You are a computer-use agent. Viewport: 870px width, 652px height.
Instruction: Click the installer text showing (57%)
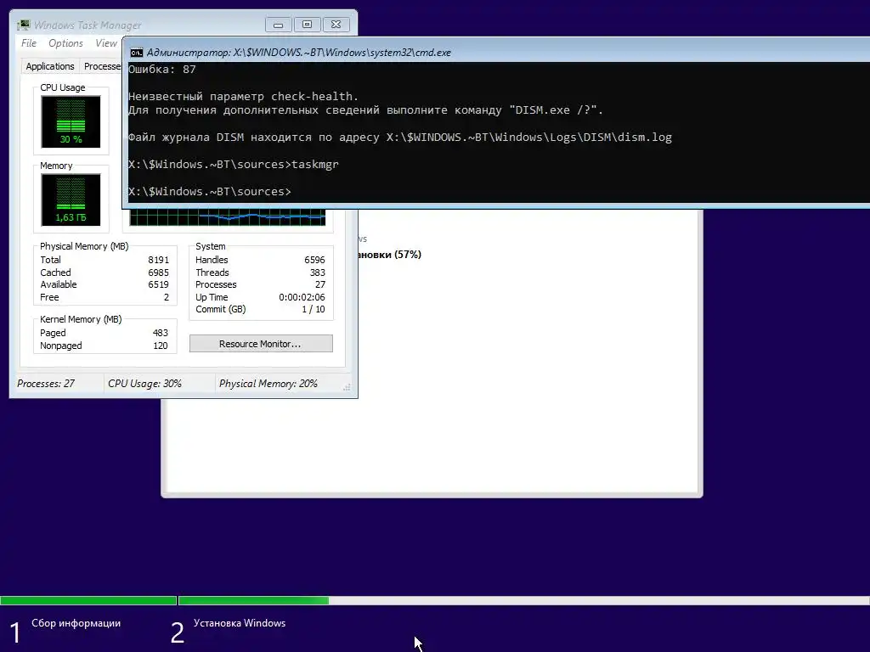(x=390, y=255)
